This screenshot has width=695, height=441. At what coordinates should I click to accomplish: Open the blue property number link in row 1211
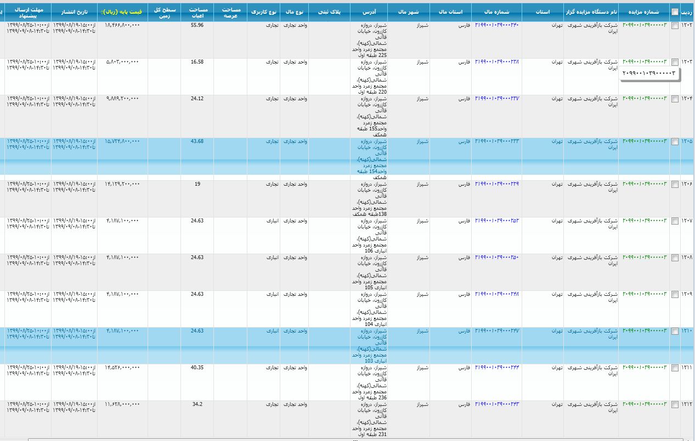(x=496, y=368)
